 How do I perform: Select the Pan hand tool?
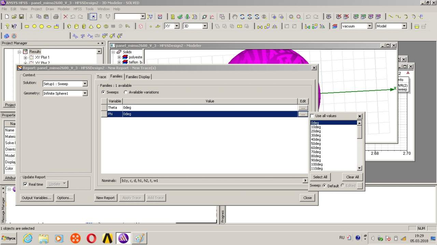pyautogui.click(x=235, y=17)
